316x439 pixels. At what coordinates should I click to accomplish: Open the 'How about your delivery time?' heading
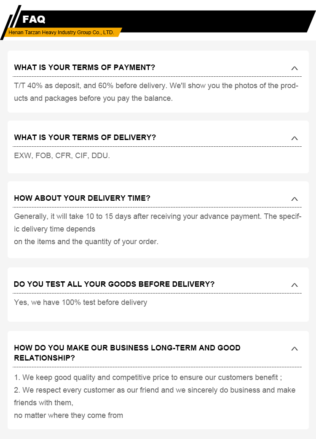coord(82,198)
